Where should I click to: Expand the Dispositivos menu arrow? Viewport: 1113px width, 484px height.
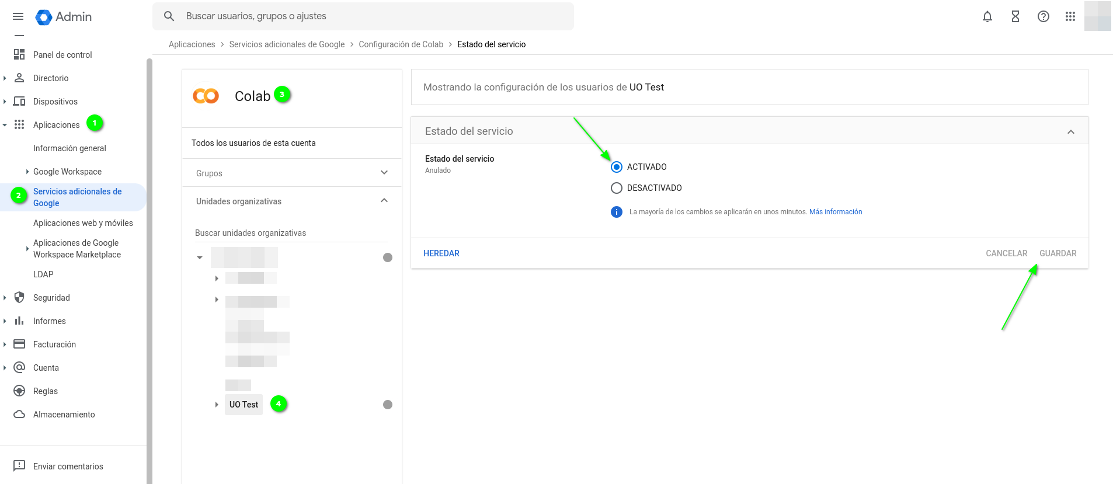pyautogui.click(x=5, y=101)
